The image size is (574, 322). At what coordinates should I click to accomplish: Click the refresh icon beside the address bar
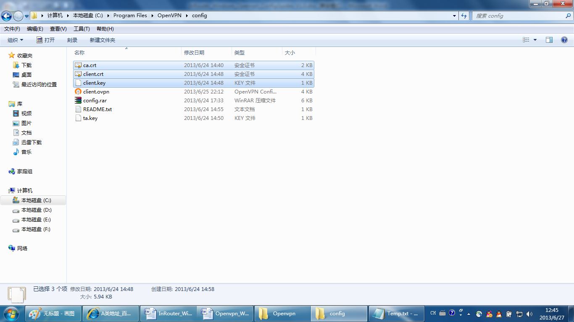click(464, 16)
